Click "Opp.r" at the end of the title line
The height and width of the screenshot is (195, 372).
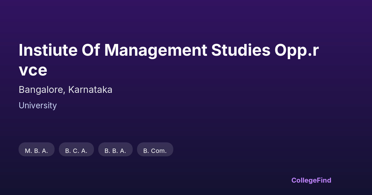297,50
